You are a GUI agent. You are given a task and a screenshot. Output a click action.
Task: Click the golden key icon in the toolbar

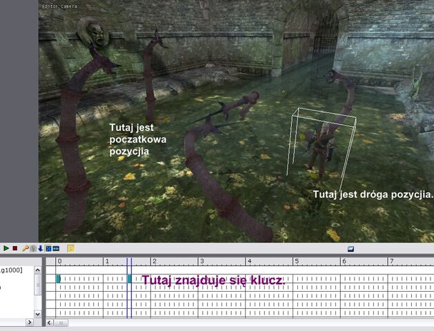tap(26, 248)
